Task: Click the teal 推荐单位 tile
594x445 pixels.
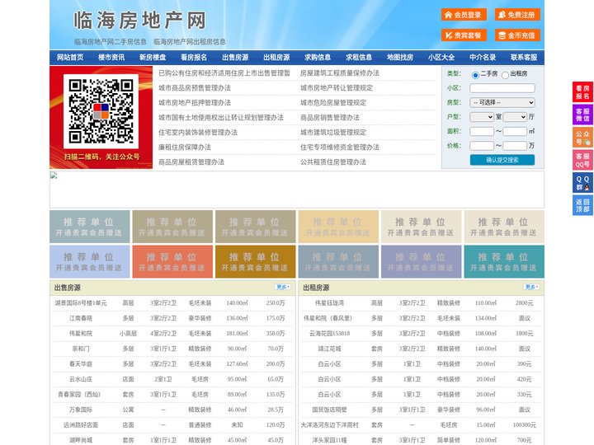Action: (504, 261)
